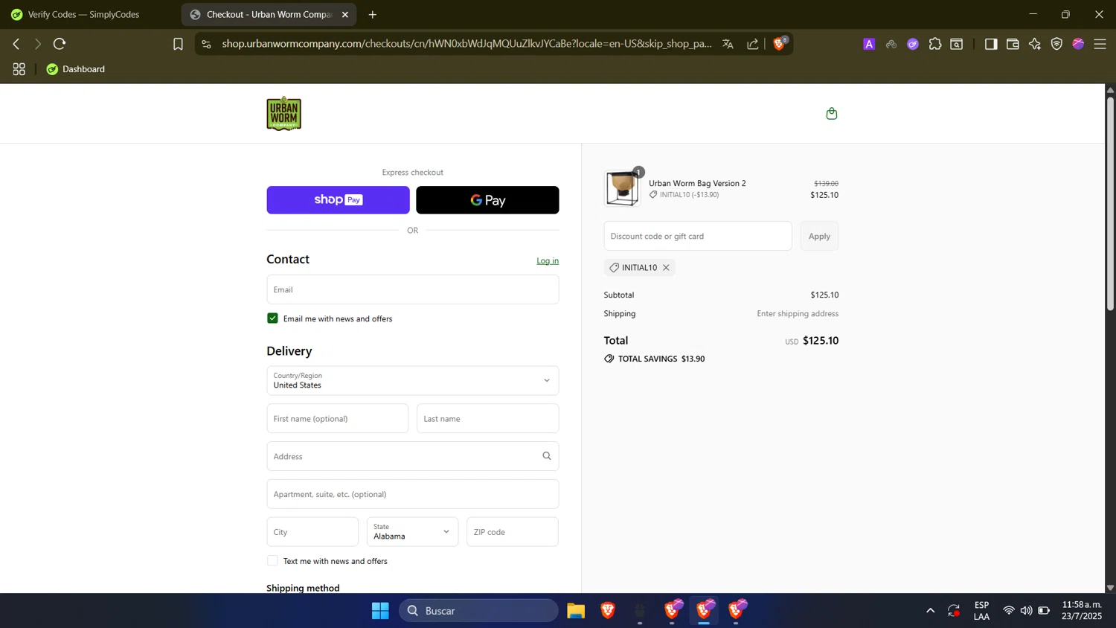Open site settings icon in address bar
The image size is (1116, 628).
pos(206,45)
